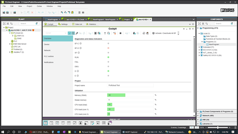This screenshot has width=238, height=134.
Task: Select the upload arrow icon in Cockpit toolbar
Action: [x=105, y=33]
